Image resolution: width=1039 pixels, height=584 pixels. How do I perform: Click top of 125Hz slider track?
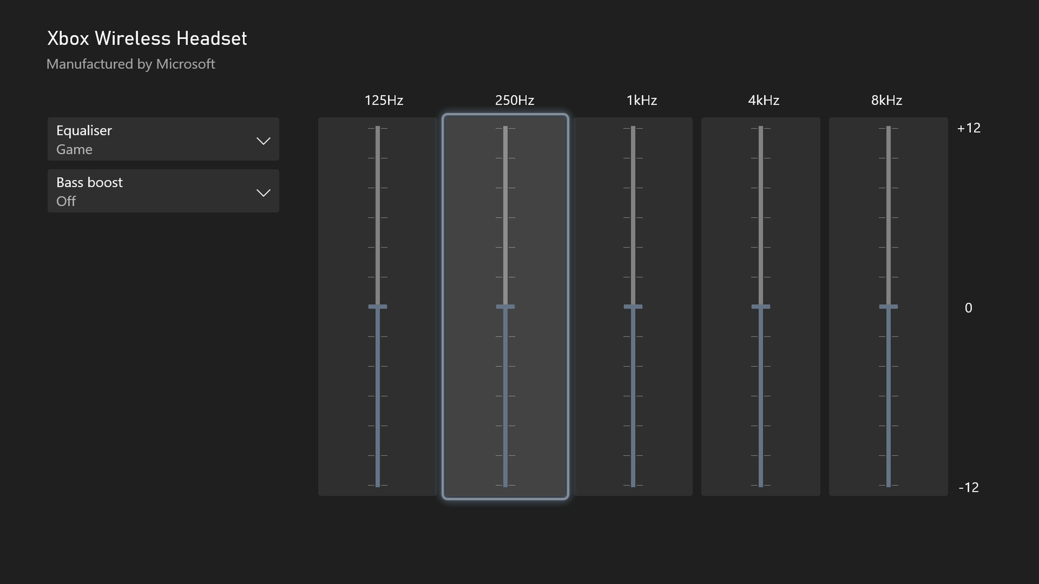tap(377, 129)
